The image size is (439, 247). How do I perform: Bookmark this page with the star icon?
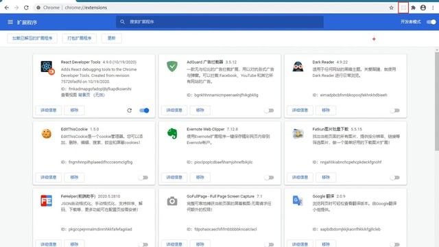[x=392, y=8]
